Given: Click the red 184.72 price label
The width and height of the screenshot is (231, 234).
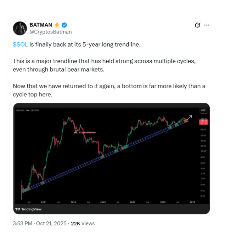Looking at the screenshot, I should click(204, 121).
